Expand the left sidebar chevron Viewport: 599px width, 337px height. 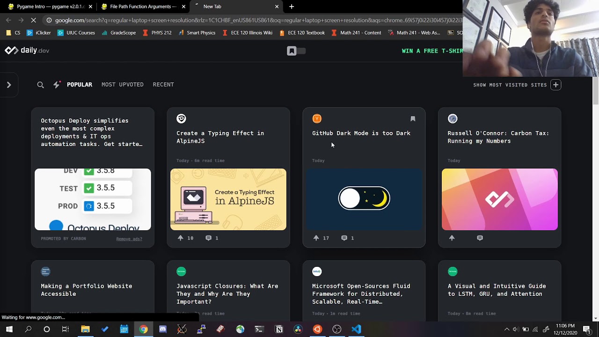point(8,85)
